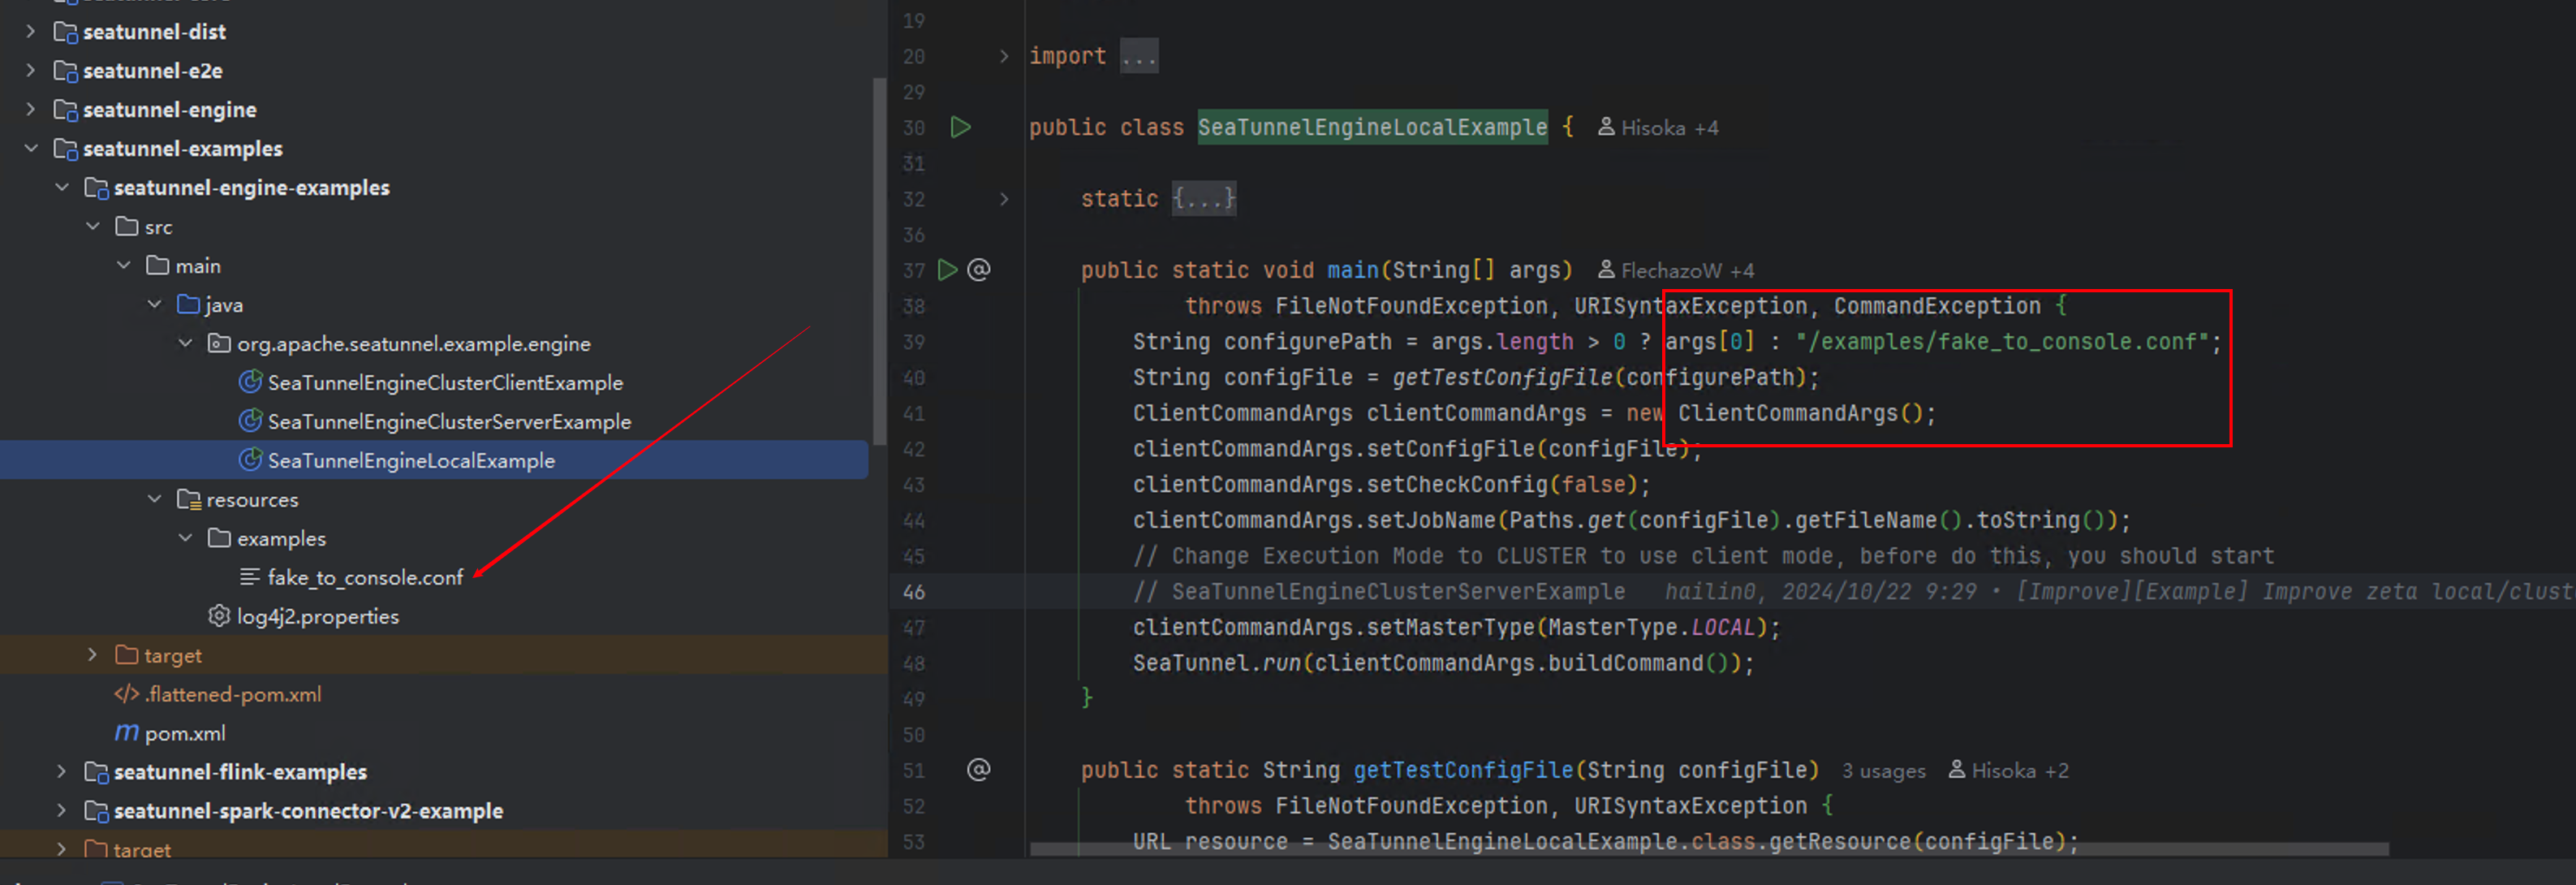
Task: Collapse the main folder
Action: coord(124,266)
